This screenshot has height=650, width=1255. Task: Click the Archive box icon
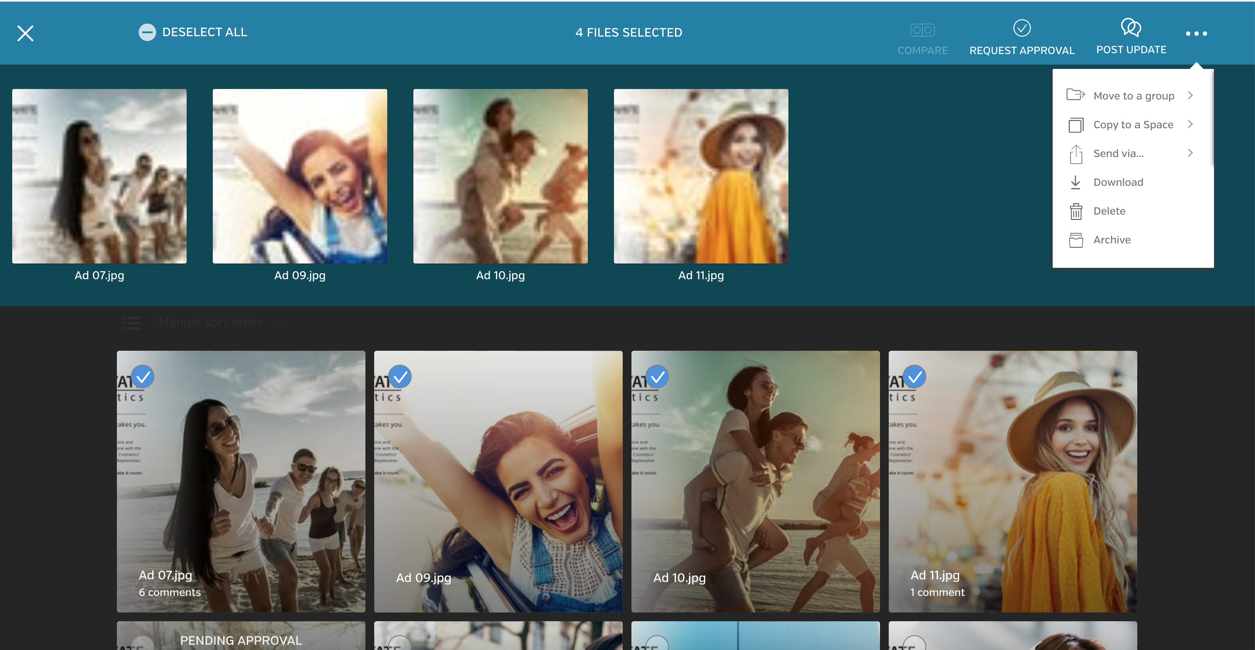[1076, 240]
